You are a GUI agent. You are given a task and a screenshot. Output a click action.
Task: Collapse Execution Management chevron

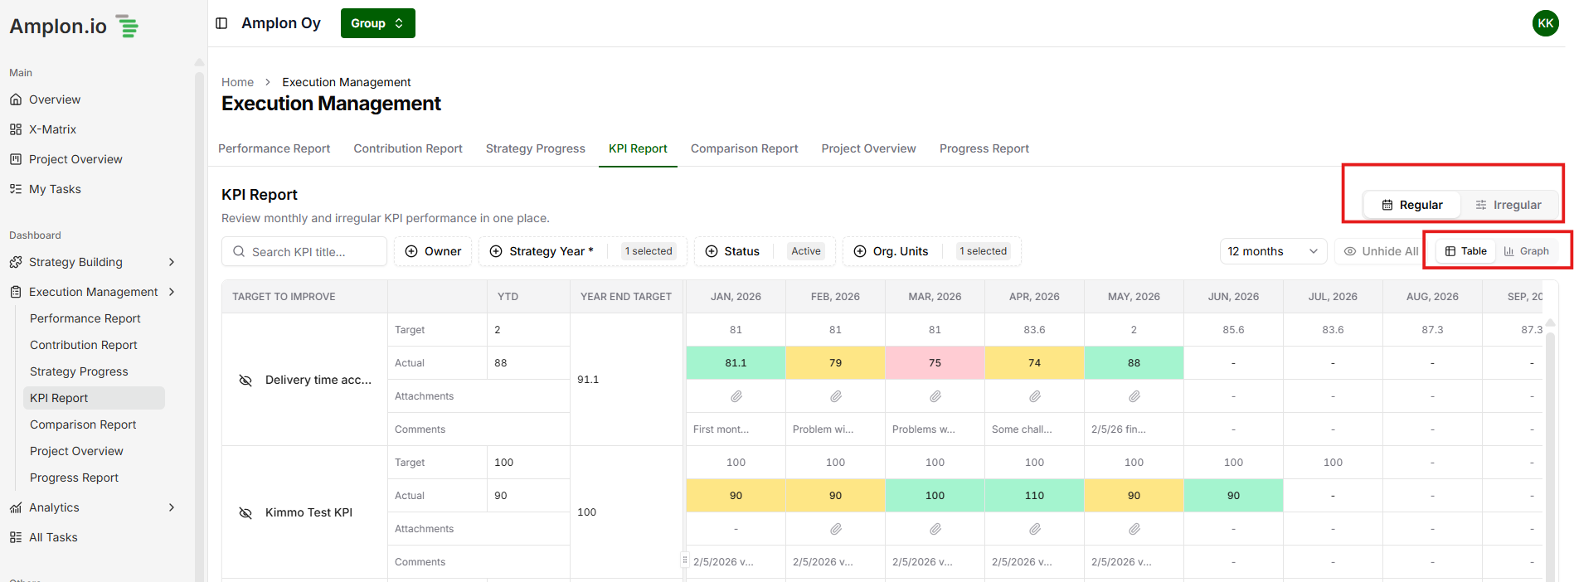(172, 292)
